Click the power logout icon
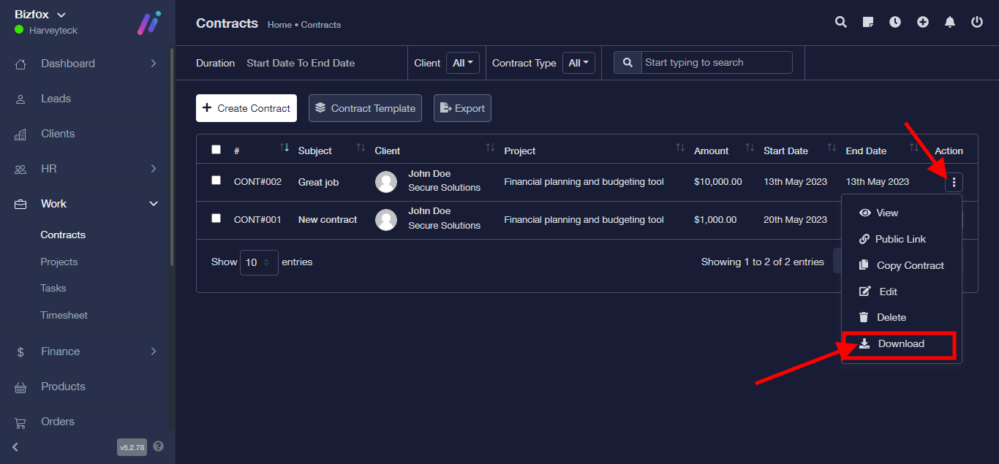 [x=977, y=23]
